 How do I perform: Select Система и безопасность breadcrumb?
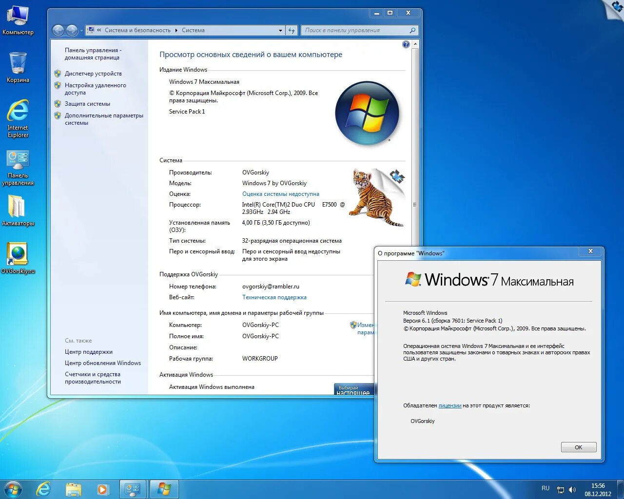(x=137, y=30)
